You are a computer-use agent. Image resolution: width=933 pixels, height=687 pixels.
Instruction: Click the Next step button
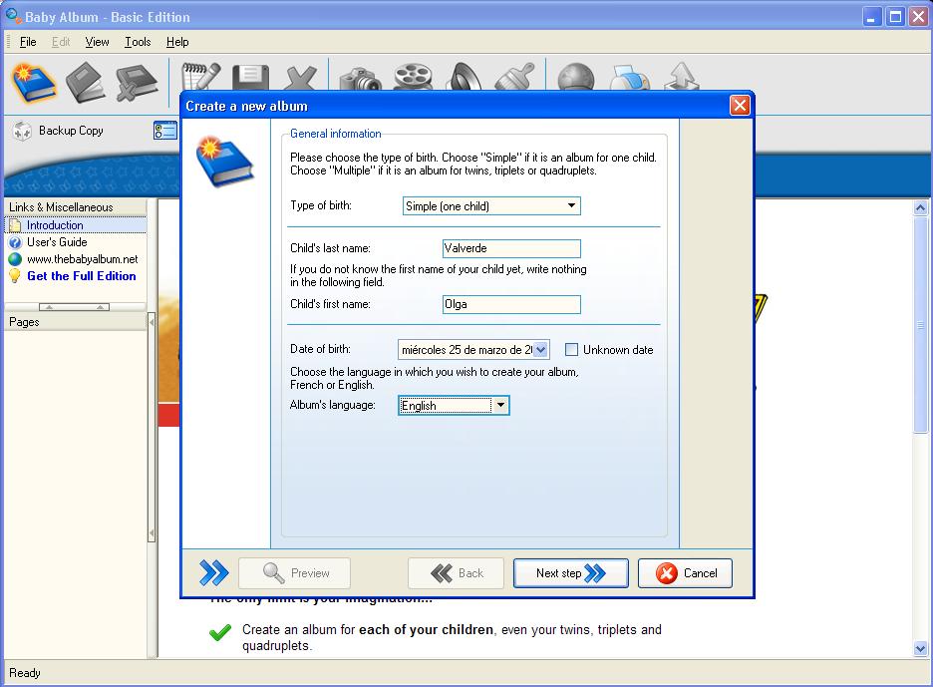(570, 573)
